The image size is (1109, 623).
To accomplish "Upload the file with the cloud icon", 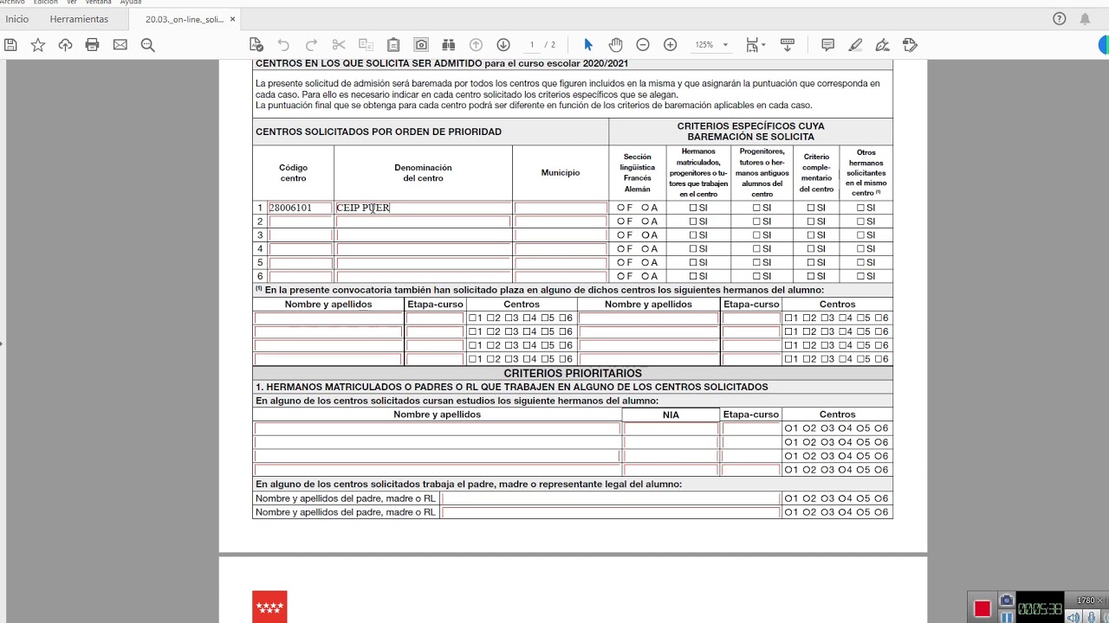I will pos(65,45).
